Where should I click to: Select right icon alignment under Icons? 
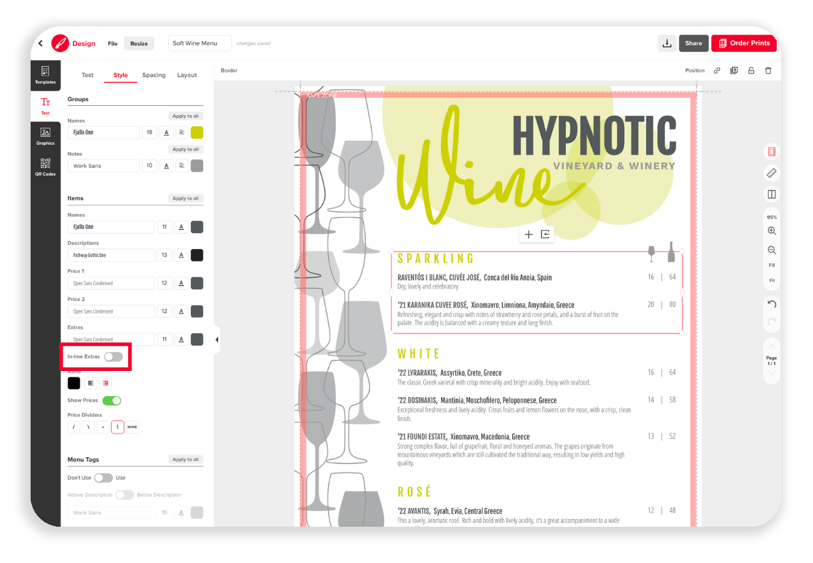[106, 383]
